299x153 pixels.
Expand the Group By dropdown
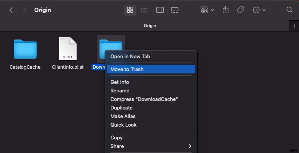point(207,10)
